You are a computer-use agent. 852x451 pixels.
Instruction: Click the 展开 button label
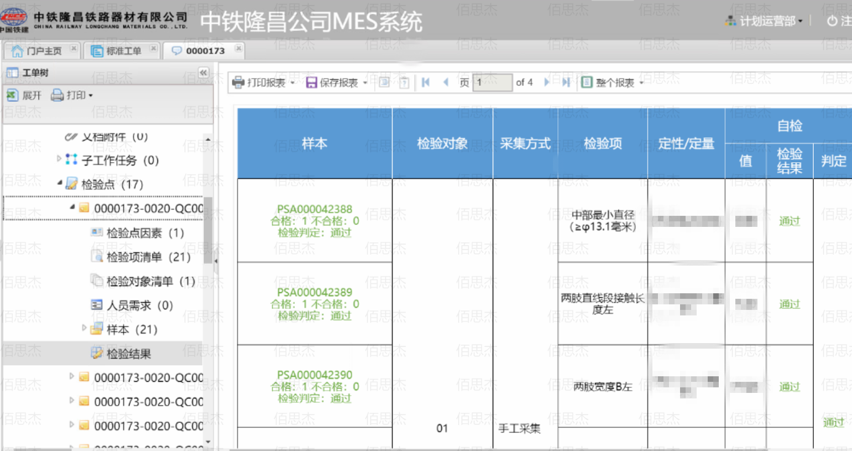32,95
